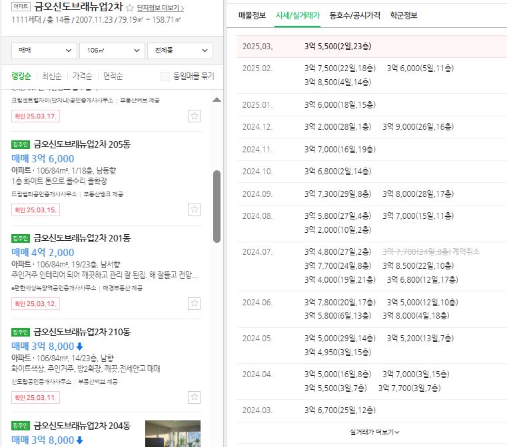Click 확인 25.03.11. confirmation badge
507x447 pixels.
(x=35, y=398)
